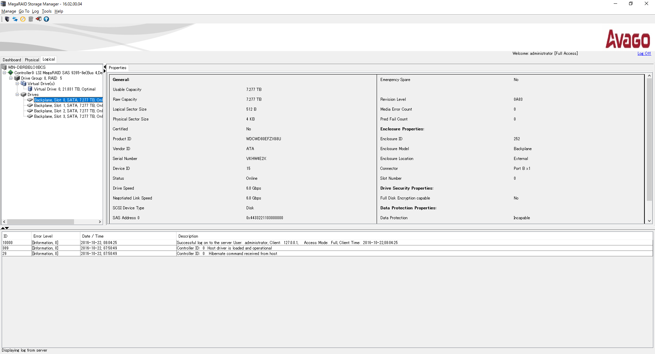The width and height of the screenshot is (655, 354).
Task: Click the Drive Group 0 stack icon
Action: pyautogui.click(x=17, y=78)
